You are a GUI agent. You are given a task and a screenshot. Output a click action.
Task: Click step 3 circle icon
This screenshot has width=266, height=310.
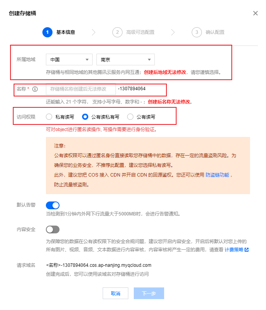pyautogui.click(x=197, y=32)
